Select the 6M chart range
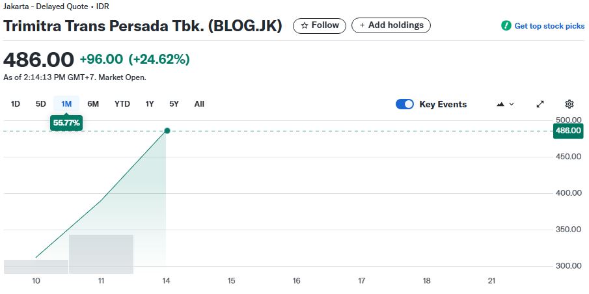The image size is (589, 294). 93,104
